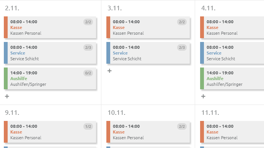
Task: Click the green color bar of 2.11. Aushilfe
Action: click(x=6, y=78)
